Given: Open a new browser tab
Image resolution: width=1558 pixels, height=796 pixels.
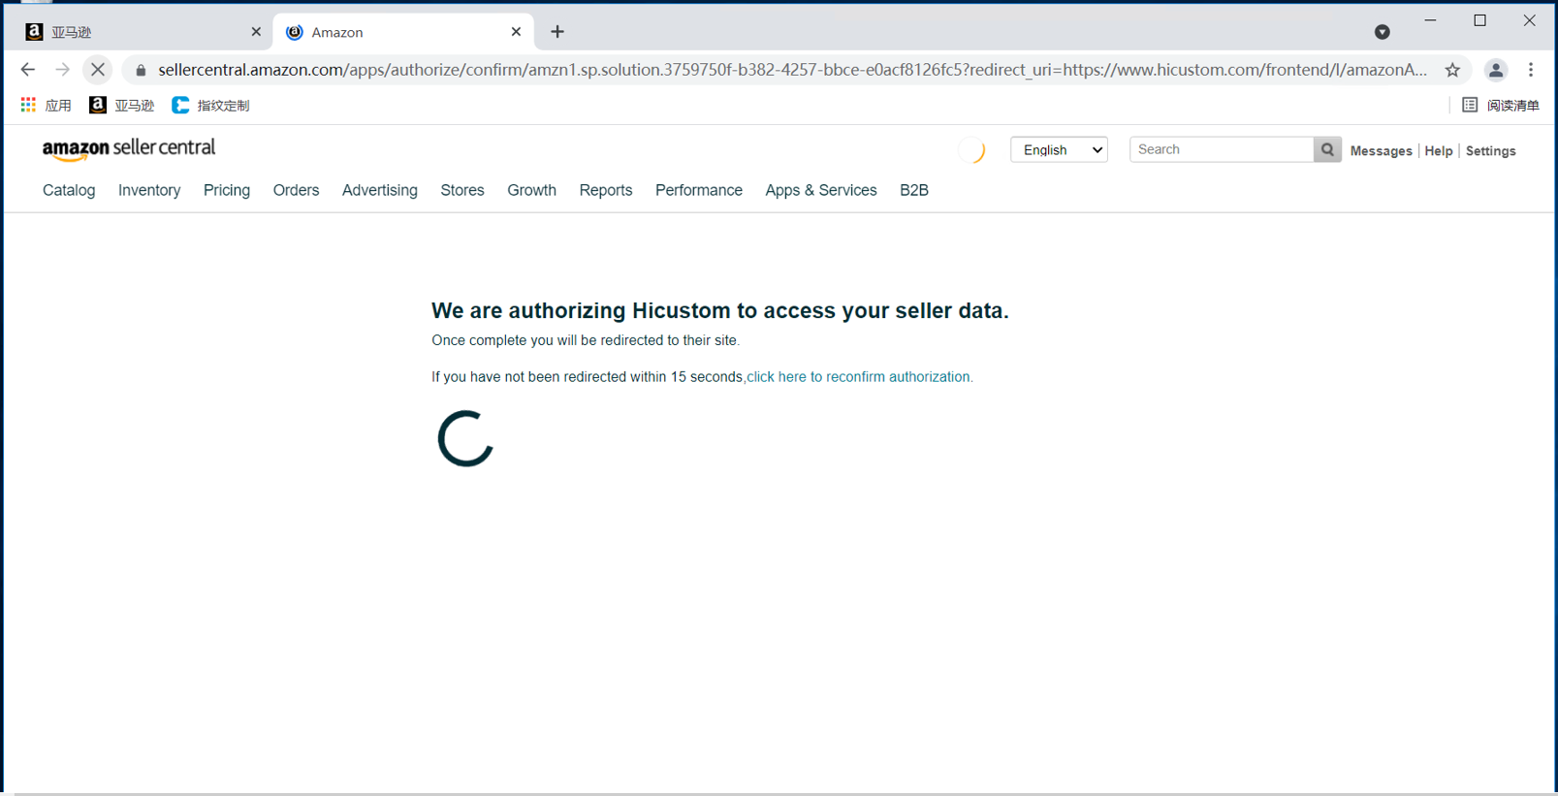Looking at the screenshot, I should [x=557, y=32].
